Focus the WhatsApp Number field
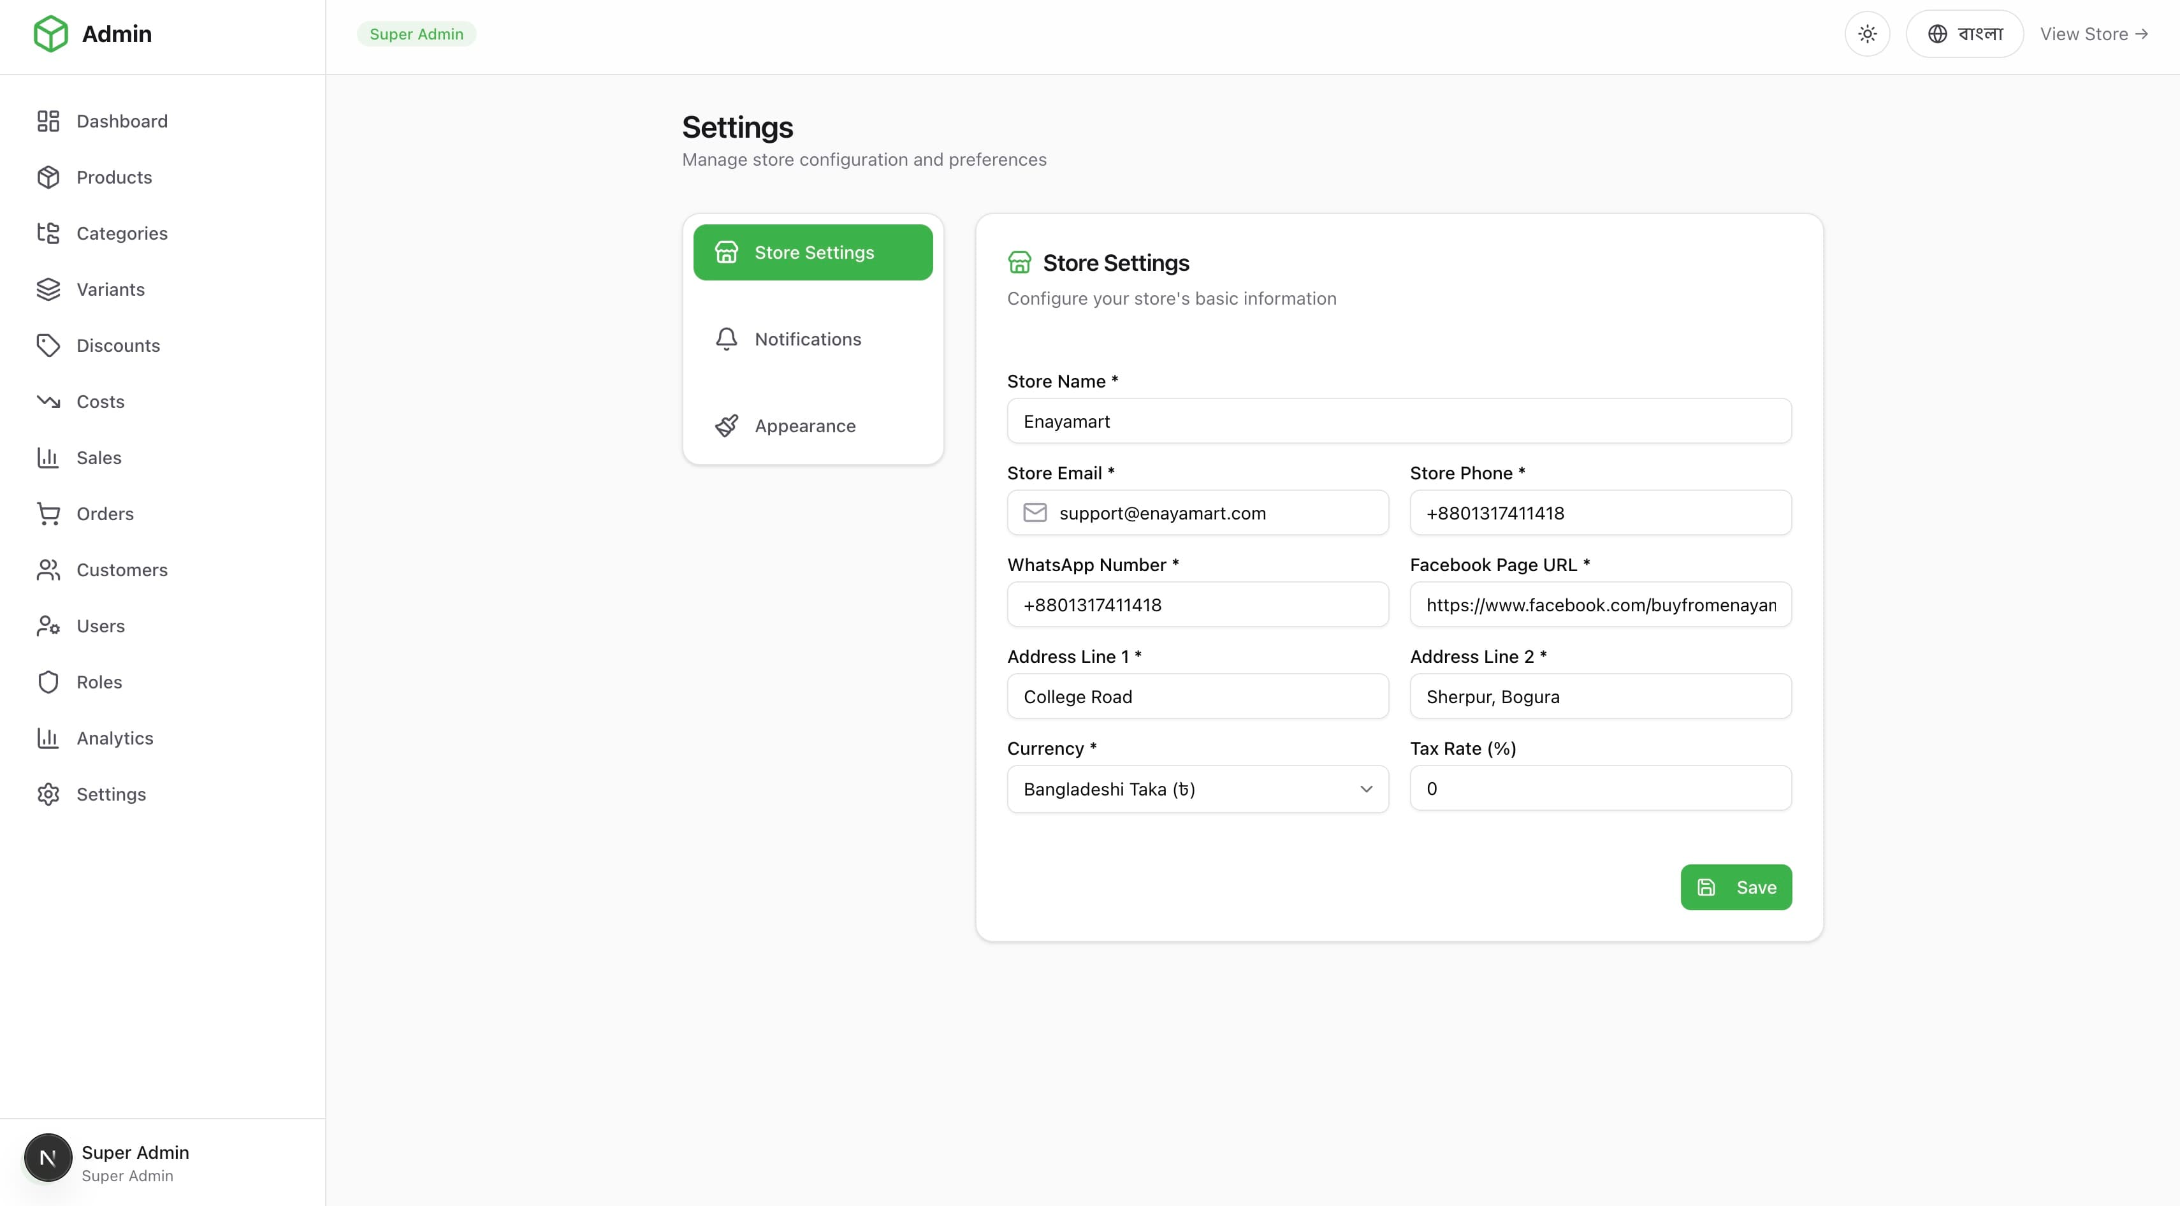This screenshot has height=1206, width=2180. click(1198, 604)
